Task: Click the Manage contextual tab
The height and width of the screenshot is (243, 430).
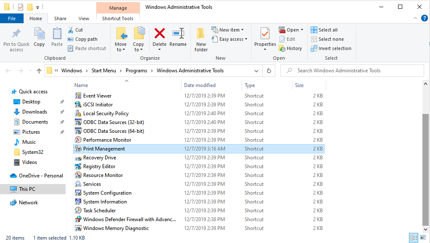Action: click(x=118, y=8)
